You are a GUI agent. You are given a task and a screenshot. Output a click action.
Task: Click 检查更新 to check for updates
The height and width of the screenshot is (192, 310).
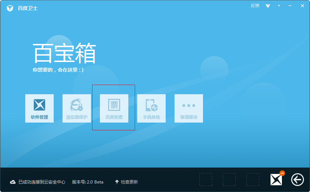[126, 182]
